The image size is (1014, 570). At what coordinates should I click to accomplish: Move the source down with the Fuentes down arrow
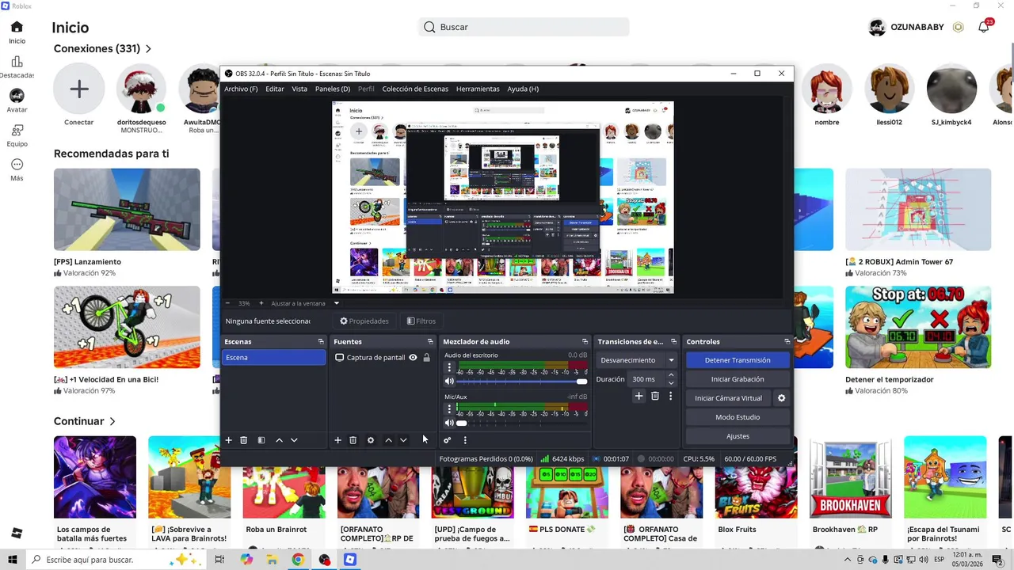pos(403,440)
